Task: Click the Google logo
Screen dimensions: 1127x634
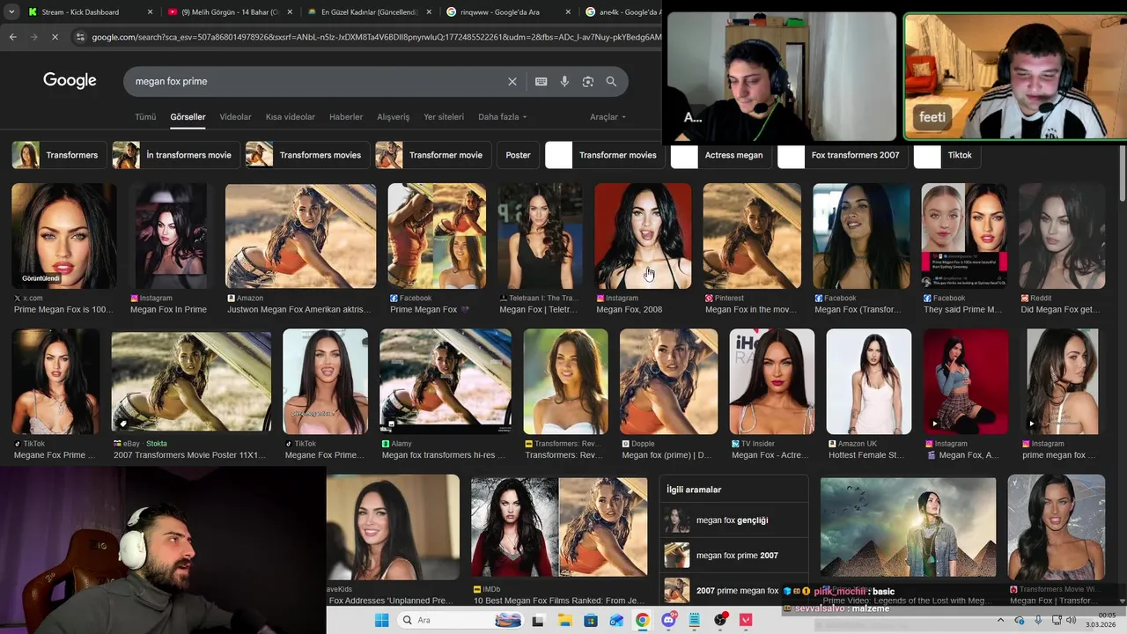Action: pos(70,80)
